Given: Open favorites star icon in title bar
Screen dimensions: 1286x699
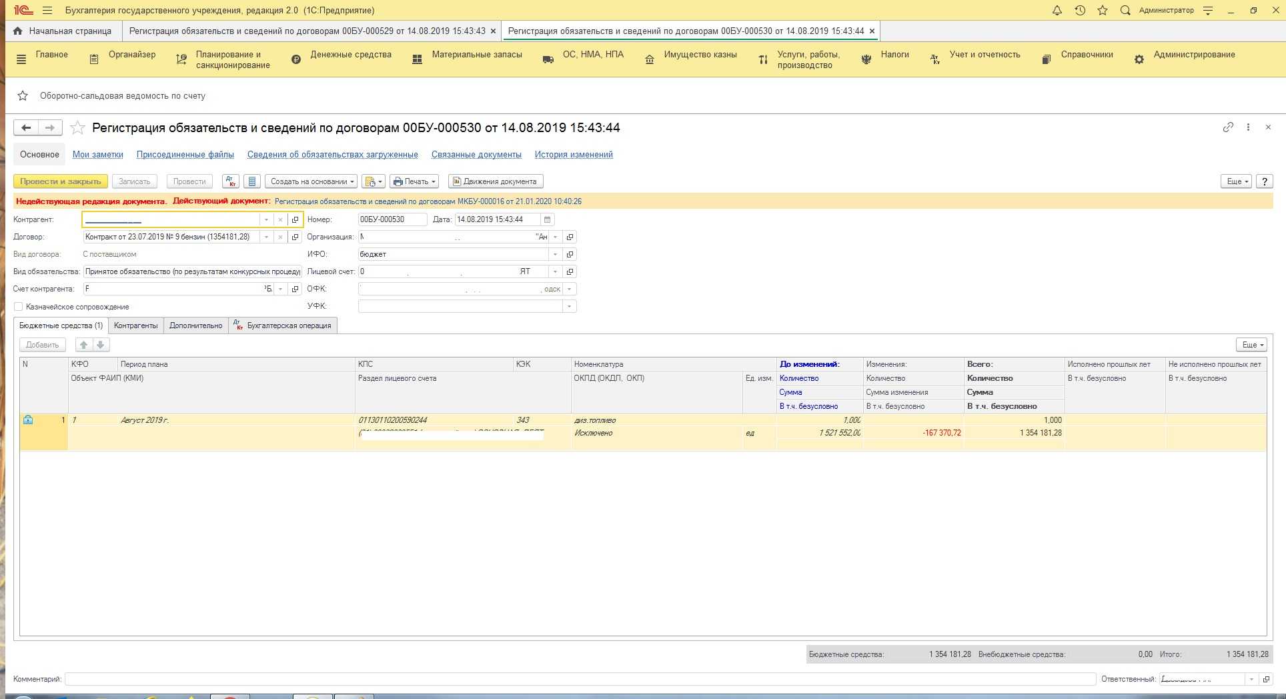Looking at the screenshot, I should (x=1103, y=11).
